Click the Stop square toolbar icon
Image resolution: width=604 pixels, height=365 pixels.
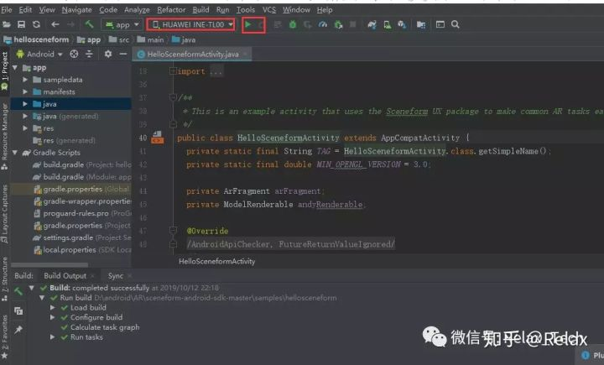click(352, 24)
